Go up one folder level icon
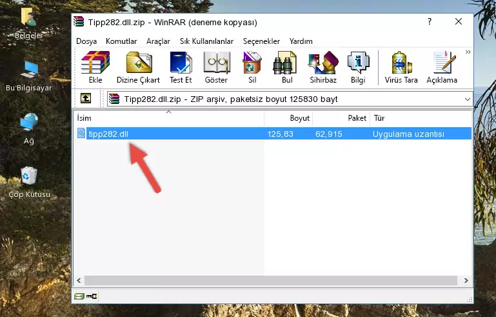 (x=86, y=99)
